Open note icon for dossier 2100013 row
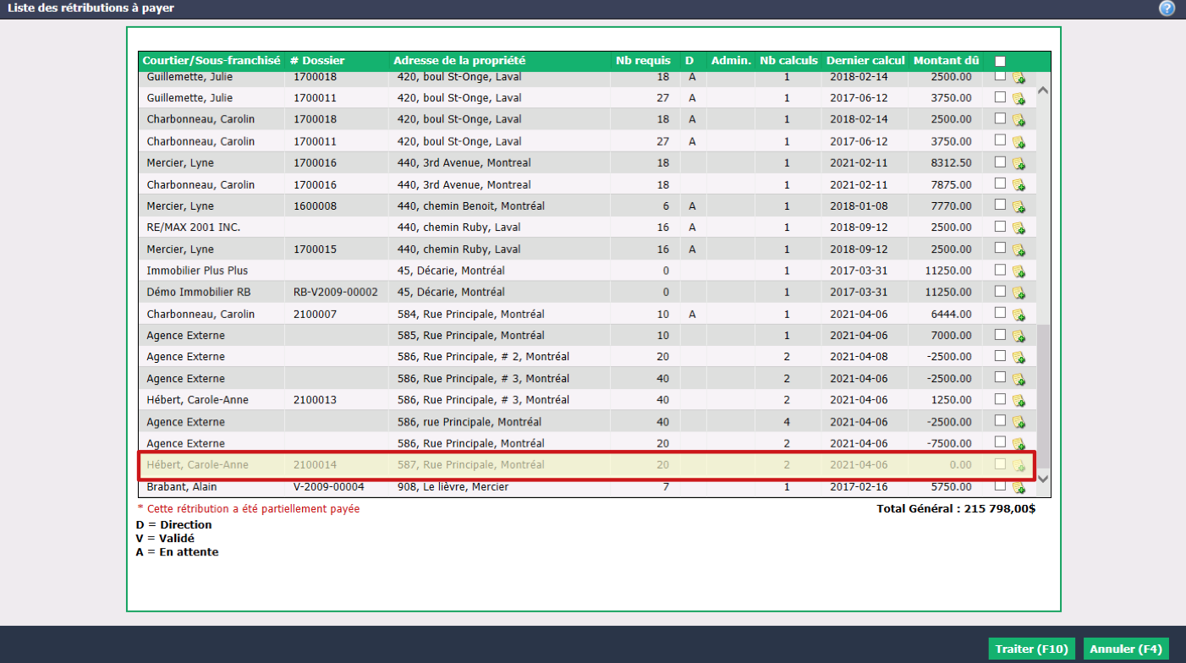Viewport: 1186px width, 663px height. 1019,401
